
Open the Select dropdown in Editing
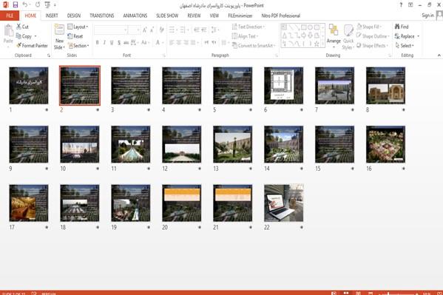(405, 46)
